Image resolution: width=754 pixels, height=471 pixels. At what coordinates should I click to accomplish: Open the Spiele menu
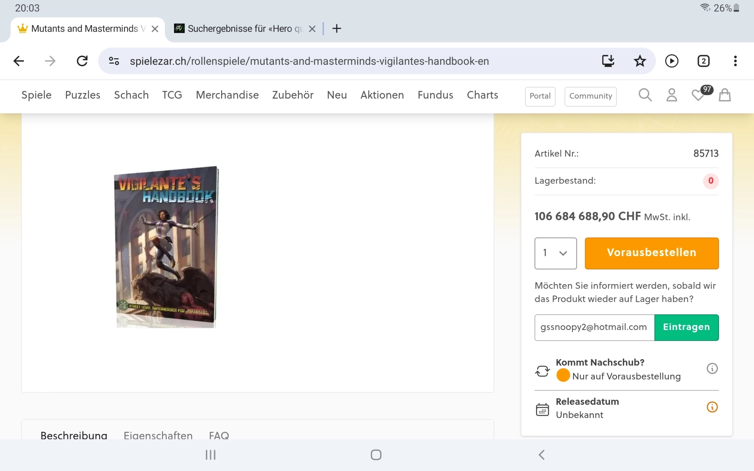click(36, 95)
